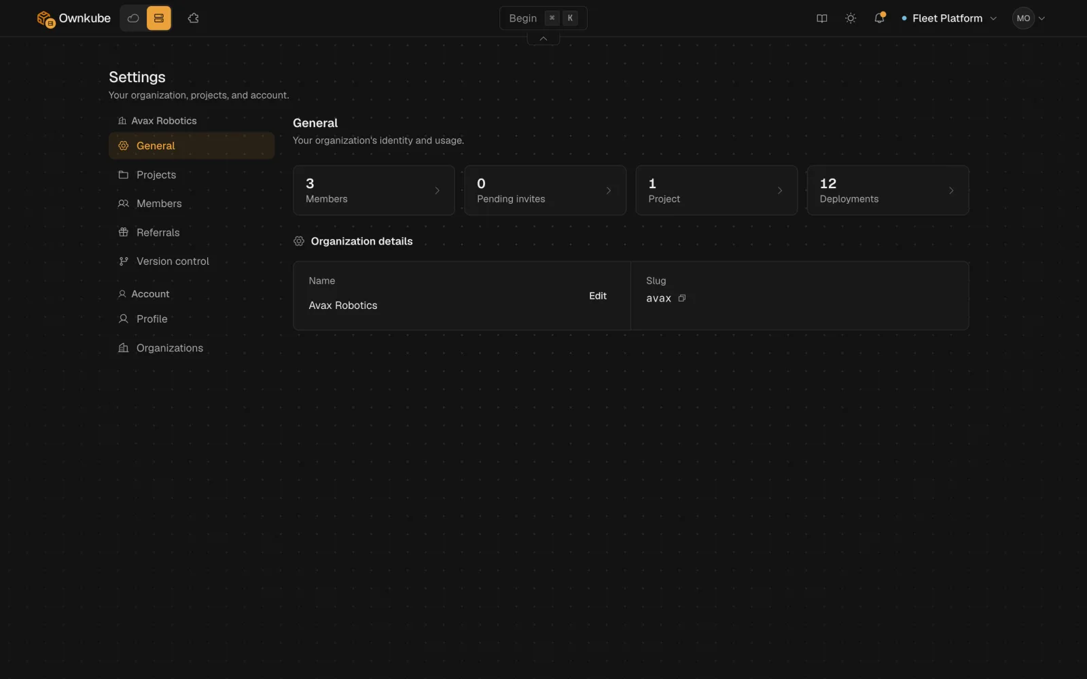Open the documentation book icon

821,18
